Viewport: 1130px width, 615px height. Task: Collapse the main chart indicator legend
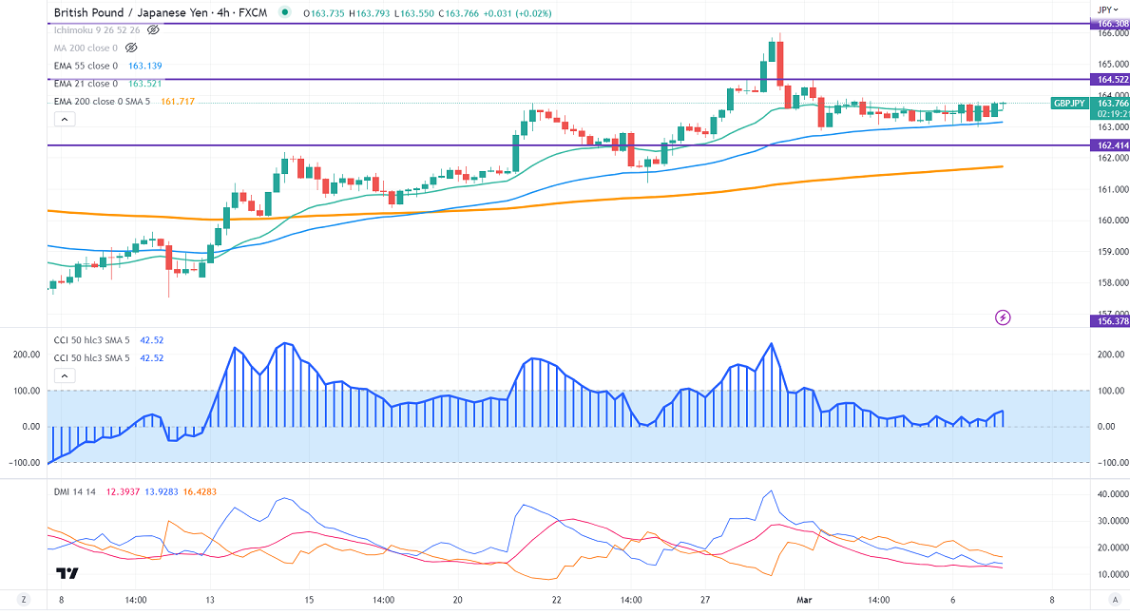(65, 119)
